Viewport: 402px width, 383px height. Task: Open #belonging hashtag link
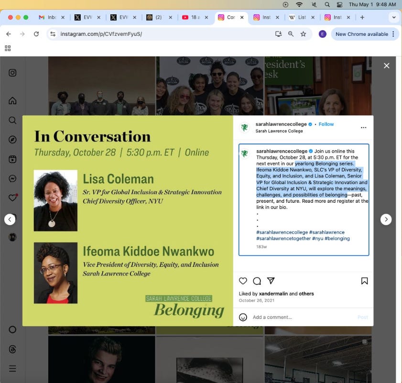[x=337, y=238]
